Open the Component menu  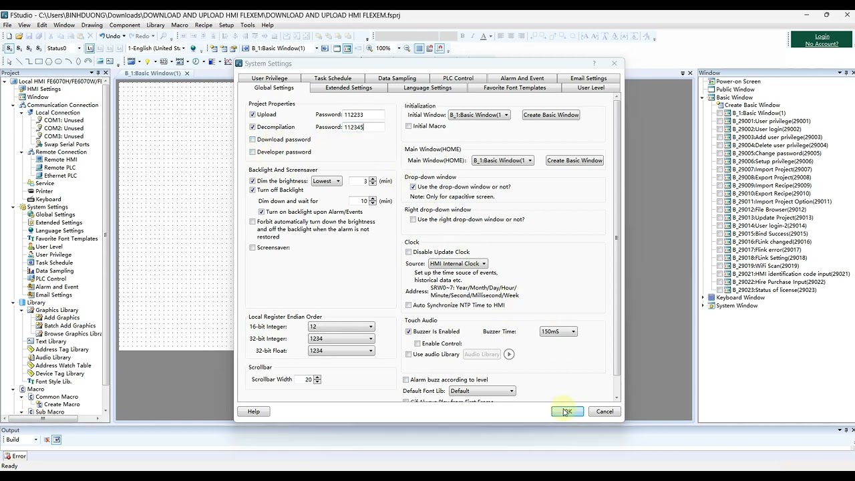125,25
